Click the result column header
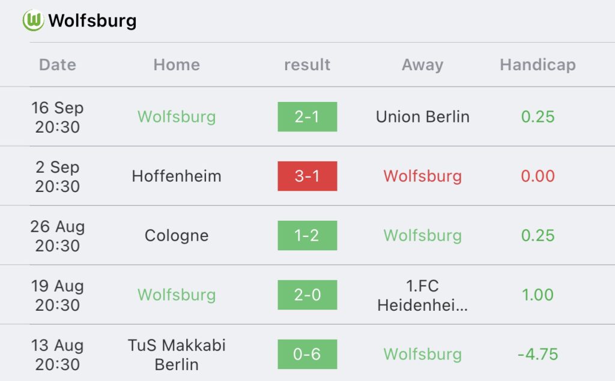 pos(307,65)
